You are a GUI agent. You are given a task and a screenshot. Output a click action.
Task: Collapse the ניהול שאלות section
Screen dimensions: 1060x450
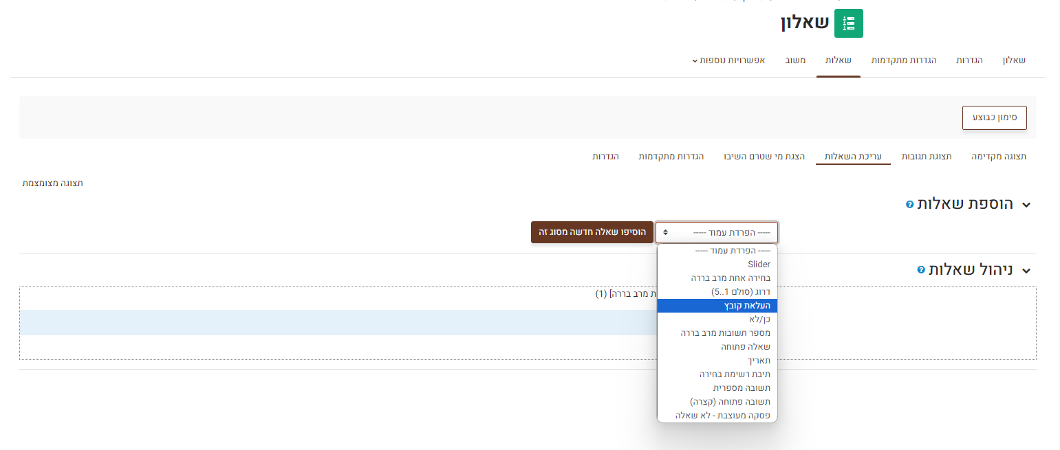[x=1026, y=271]
